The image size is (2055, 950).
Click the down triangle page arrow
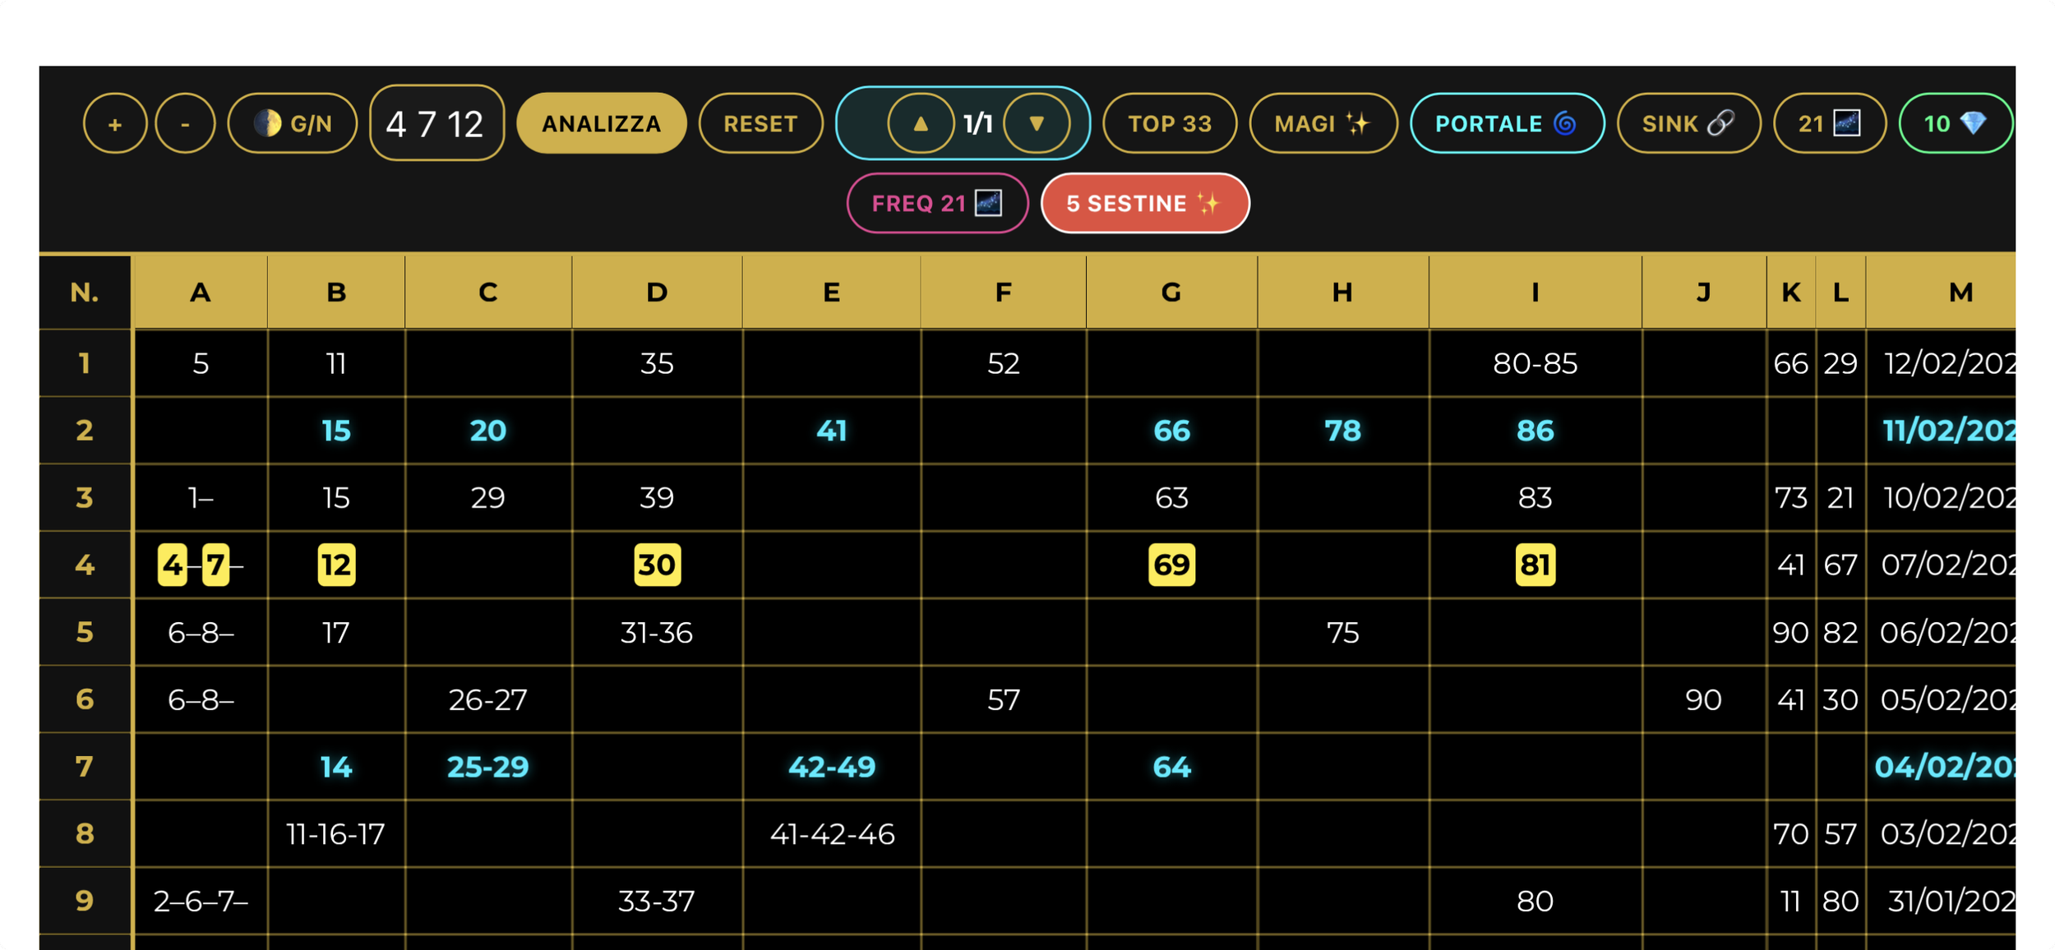pos(1037,124)
